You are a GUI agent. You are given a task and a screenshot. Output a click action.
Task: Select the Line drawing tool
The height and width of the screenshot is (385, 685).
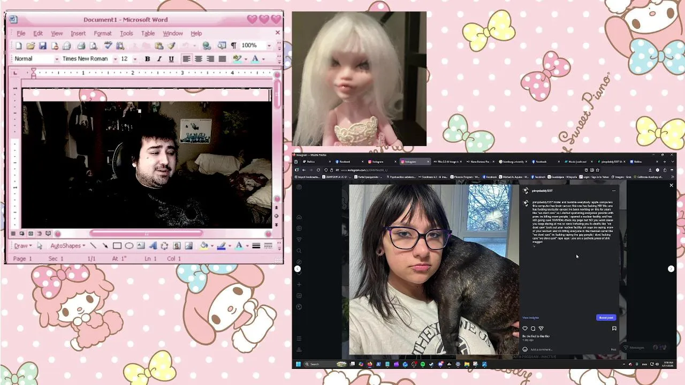click(x=93, y=246)
